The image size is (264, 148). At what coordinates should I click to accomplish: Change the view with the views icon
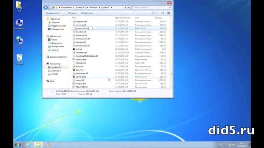pyautogui.click(x=153, y=13)
